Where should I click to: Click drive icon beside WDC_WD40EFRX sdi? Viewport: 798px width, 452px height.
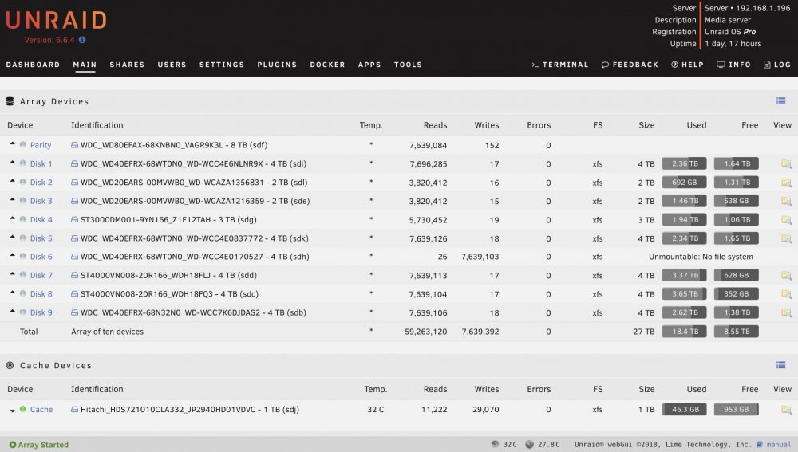coord(74,163)
